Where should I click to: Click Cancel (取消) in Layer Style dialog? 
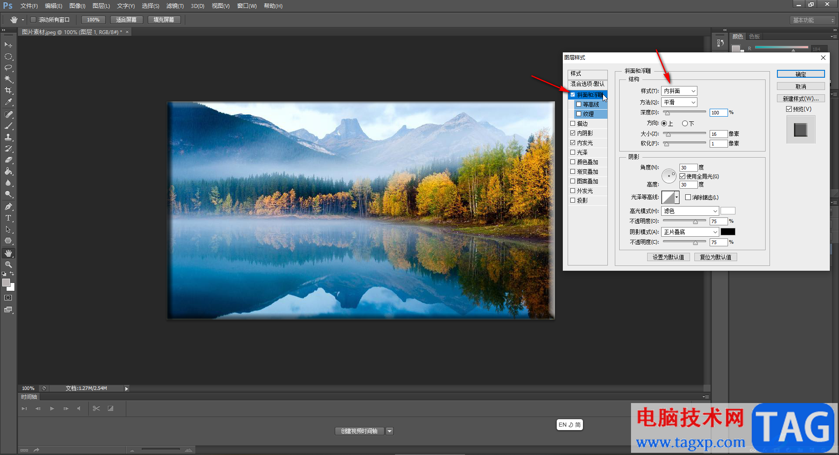point(801,86)
